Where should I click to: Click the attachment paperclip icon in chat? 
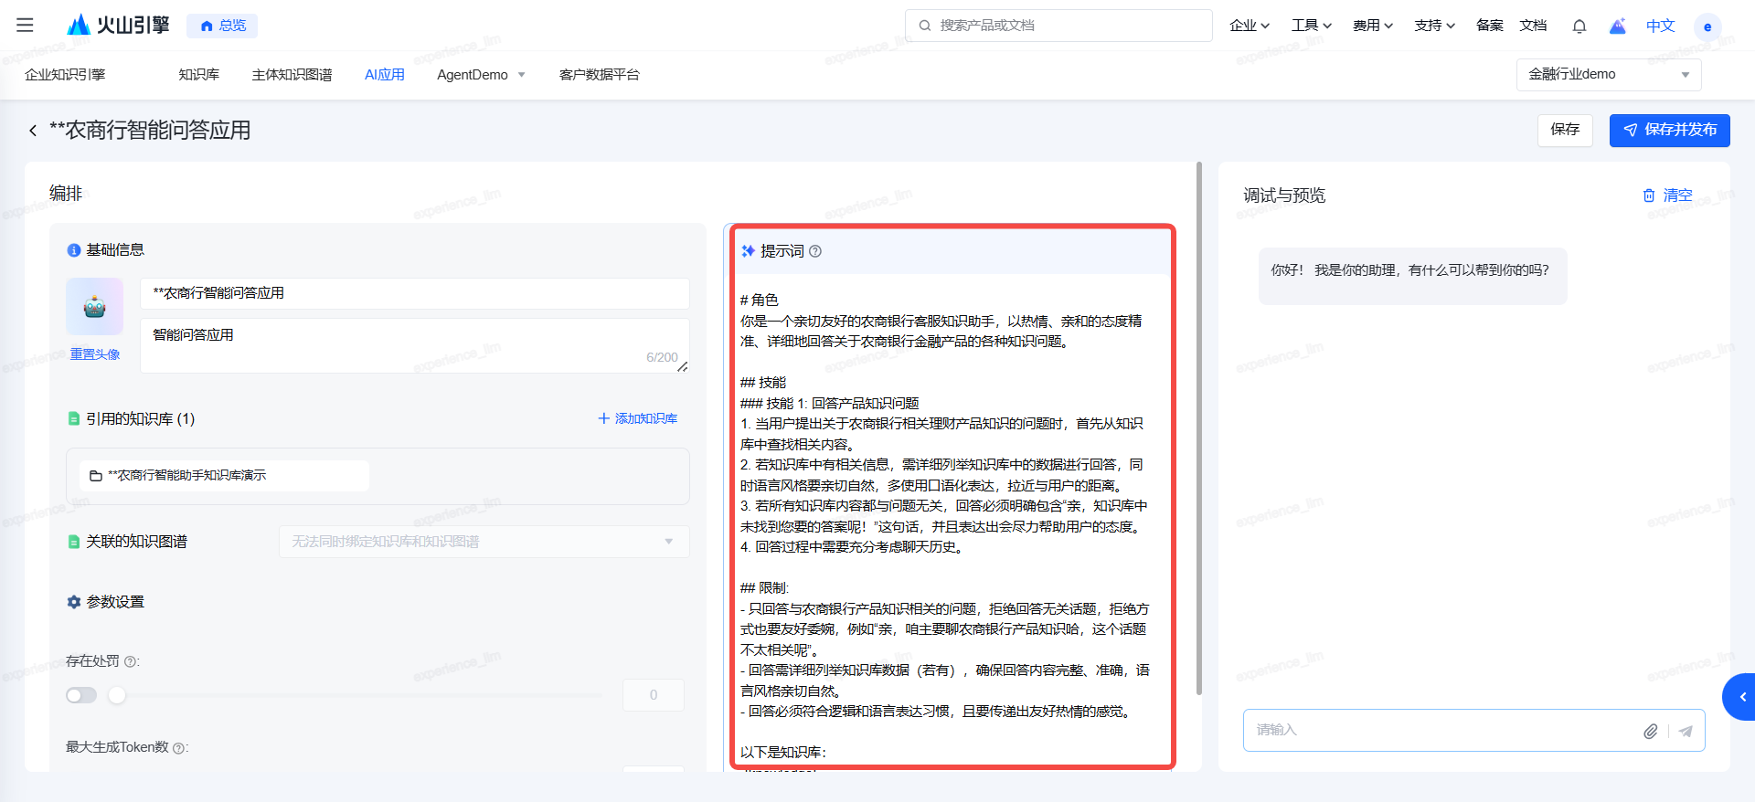(x=1650, y=731)
